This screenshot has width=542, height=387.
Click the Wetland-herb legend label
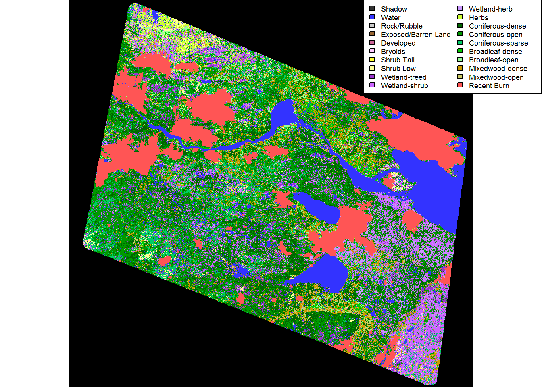(x=490, y=9)
